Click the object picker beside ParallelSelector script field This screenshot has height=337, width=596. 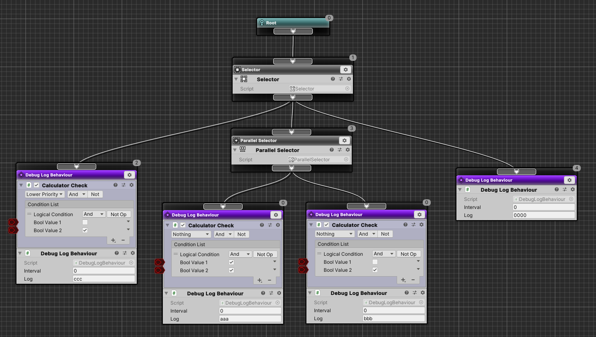pos(346,159)
